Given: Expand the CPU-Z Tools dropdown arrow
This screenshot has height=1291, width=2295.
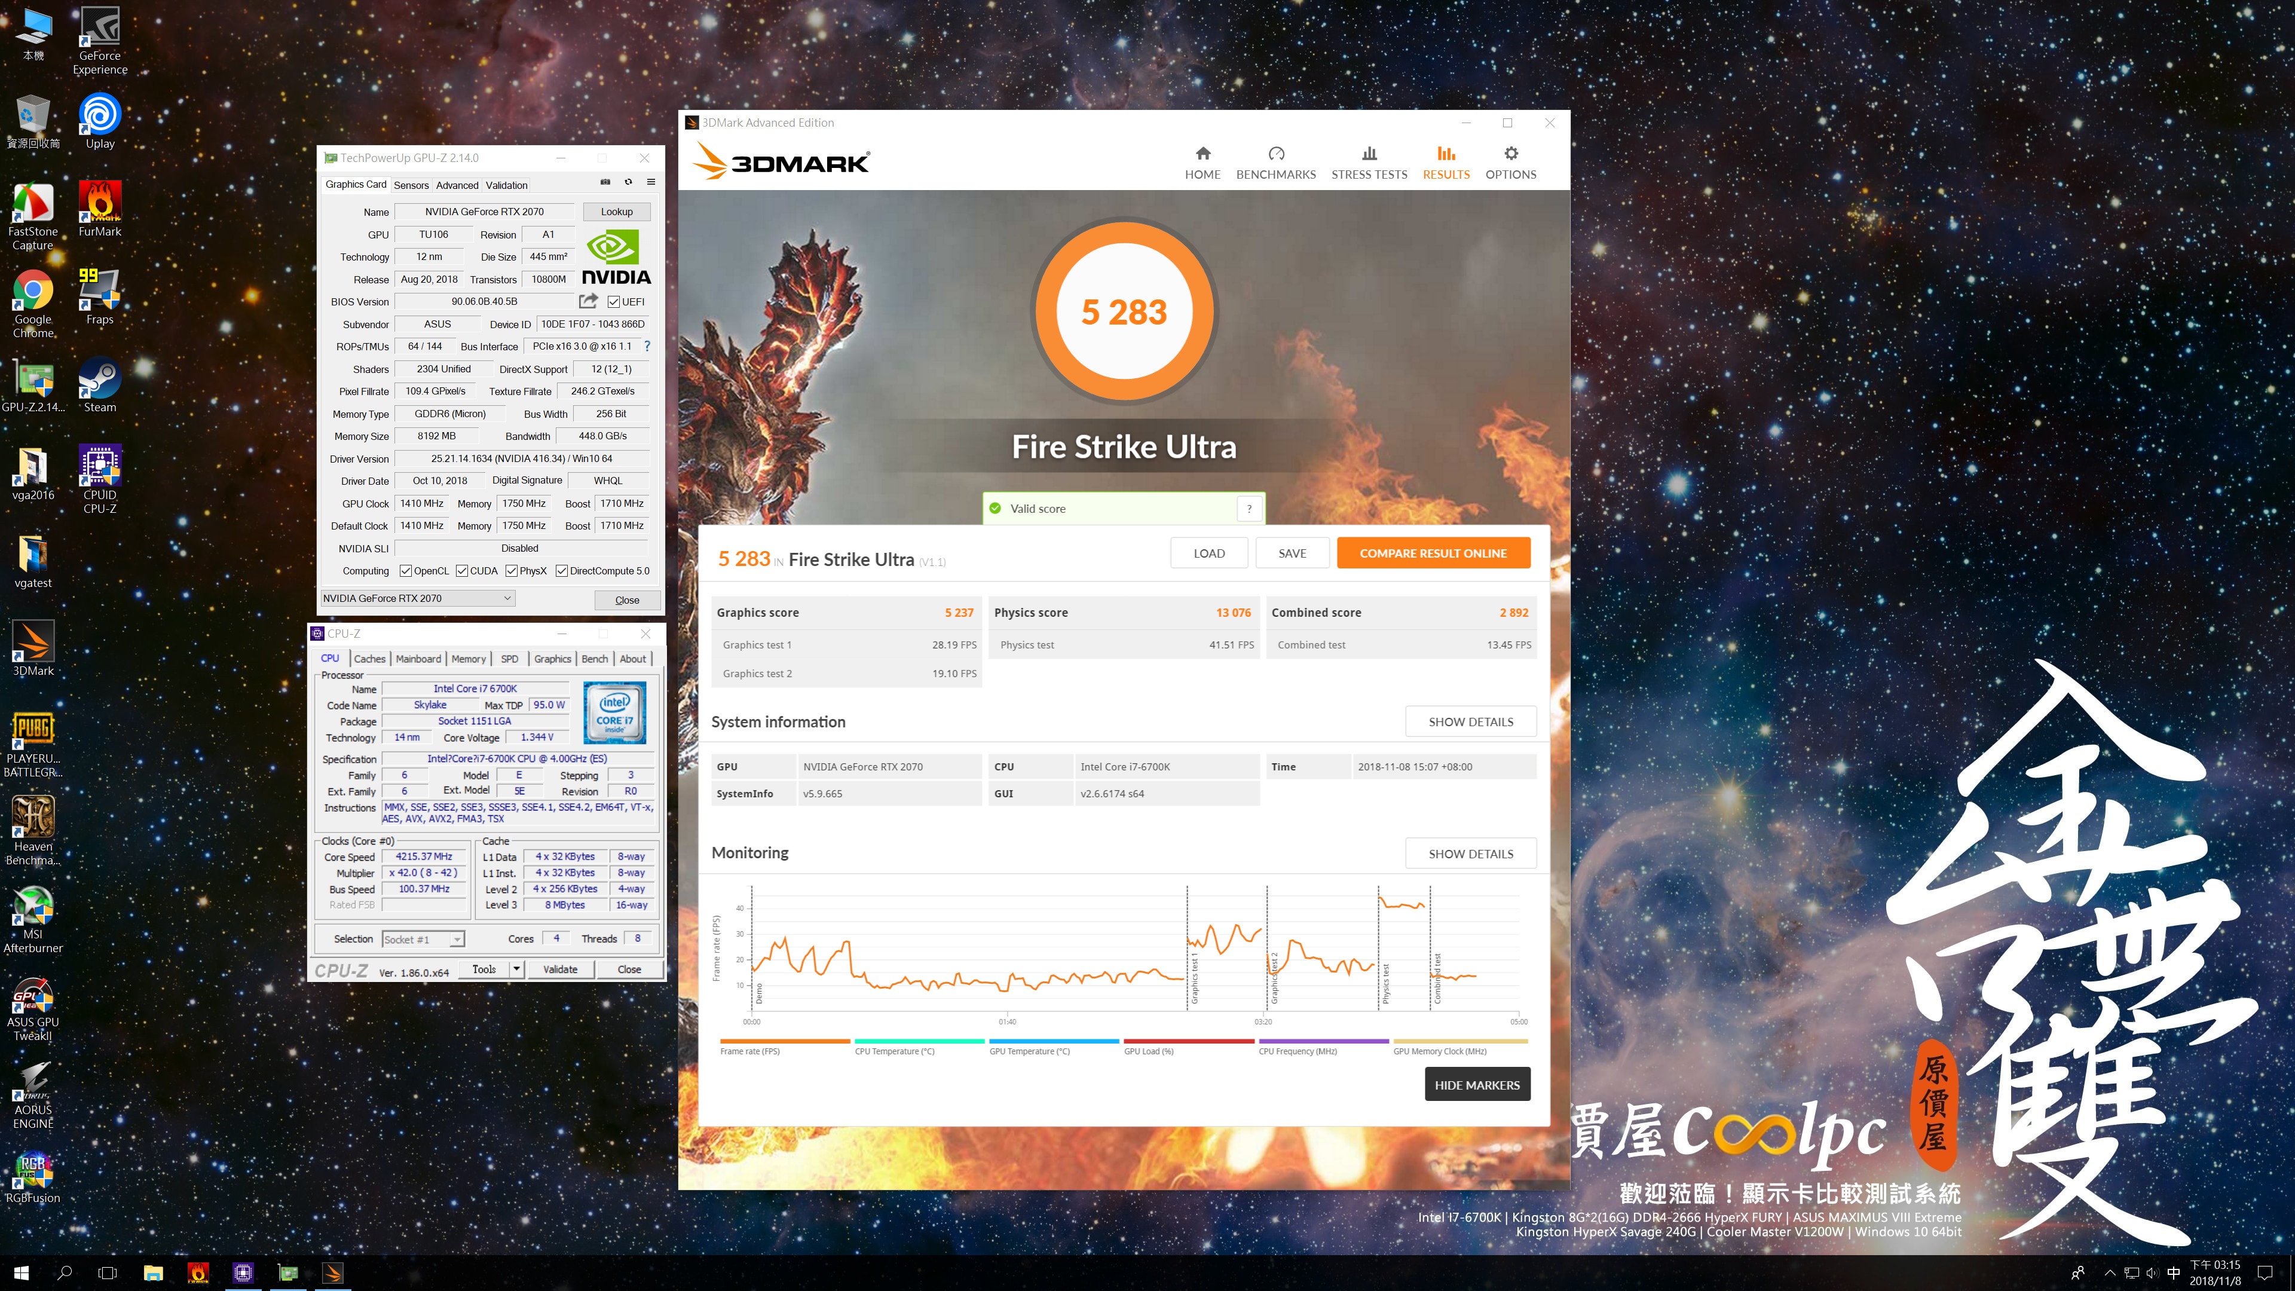Looking at the screenshot, I should tap(516, 969).
